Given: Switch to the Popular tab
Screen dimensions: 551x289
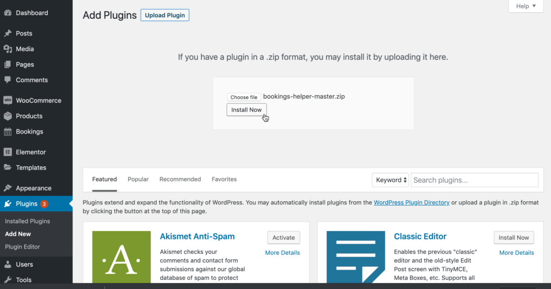Looking at the screenshot, I should [138, 179].
